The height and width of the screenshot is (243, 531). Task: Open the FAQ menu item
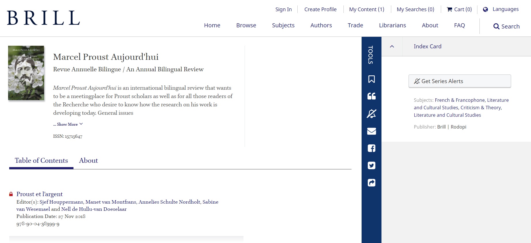point(459,25)
